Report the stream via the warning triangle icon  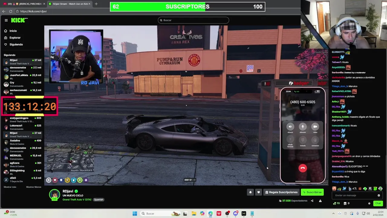click(x=320, y=201)
